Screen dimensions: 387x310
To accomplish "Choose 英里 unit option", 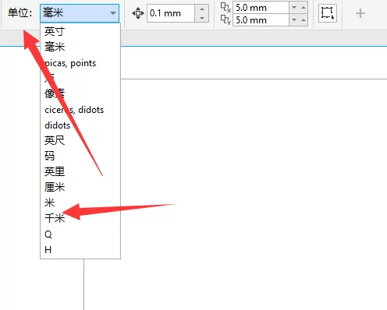I will pos(80,171).
